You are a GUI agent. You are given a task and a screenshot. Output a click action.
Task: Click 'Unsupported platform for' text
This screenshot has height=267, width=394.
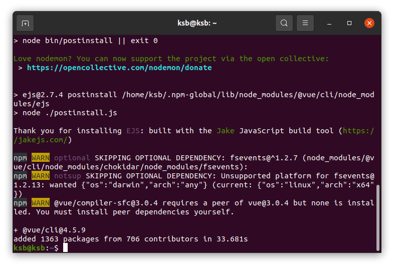(275, 176)
